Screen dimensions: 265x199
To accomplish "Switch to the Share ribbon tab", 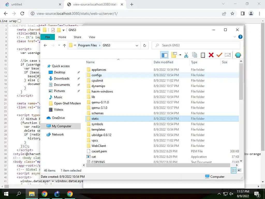I will tap(77, 37).
